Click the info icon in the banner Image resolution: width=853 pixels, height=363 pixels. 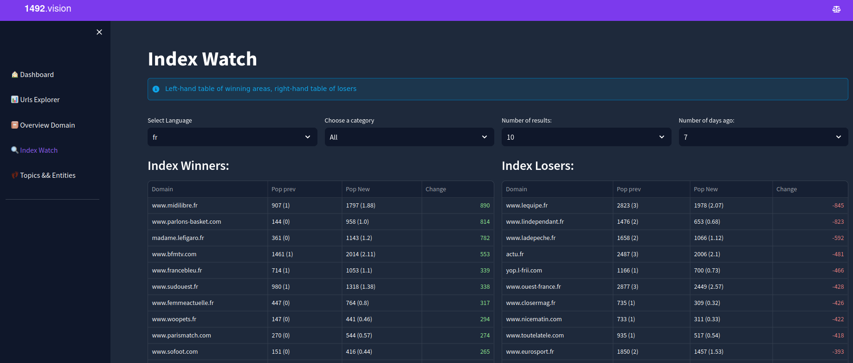point(156,89)
